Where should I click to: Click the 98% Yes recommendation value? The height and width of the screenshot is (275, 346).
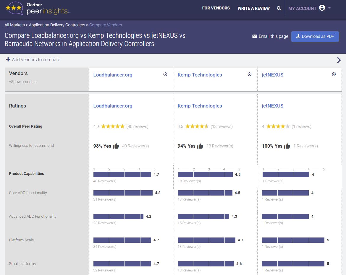pos(102,146)
